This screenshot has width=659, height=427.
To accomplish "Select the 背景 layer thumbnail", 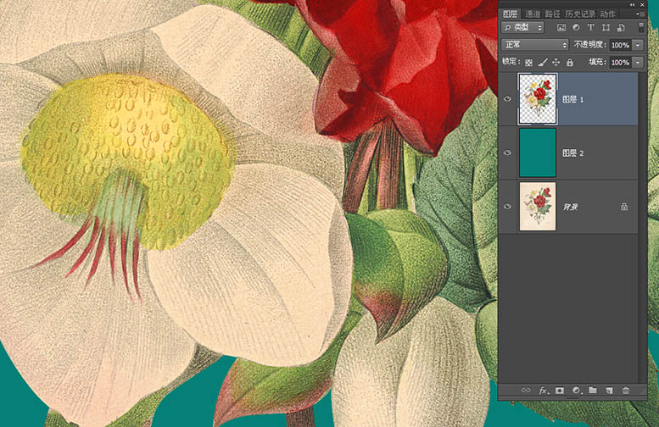I will click(538, 206).
